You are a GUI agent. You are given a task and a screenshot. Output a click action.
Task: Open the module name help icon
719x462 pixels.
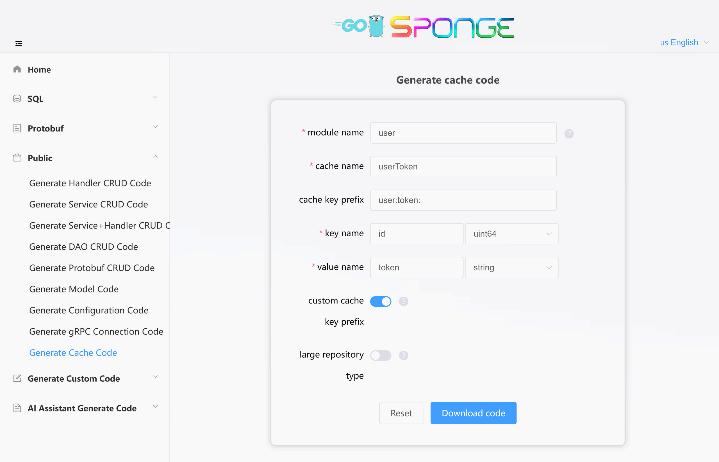(569, 133)
